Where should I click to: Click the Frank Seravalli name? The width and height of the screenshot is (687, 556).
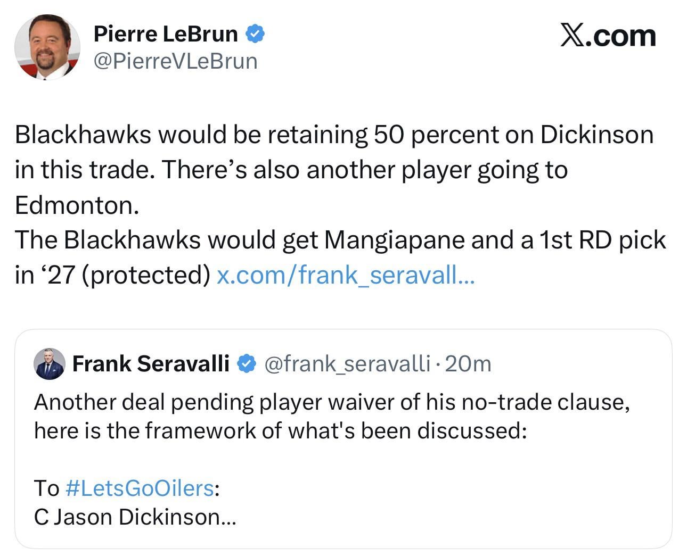pyautogui.click(x=151, y=364)
